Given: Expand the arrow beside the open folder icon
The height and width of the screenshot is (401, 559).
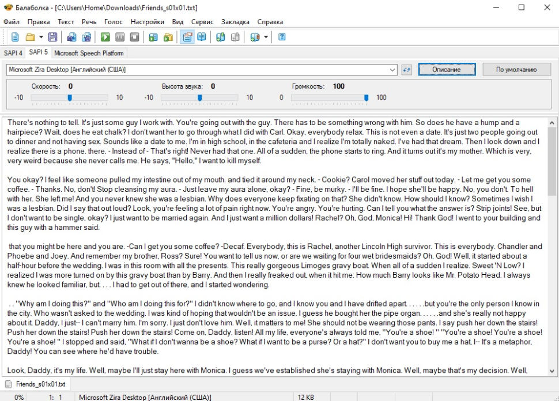Looking at the screenshot, I should 41,37.
